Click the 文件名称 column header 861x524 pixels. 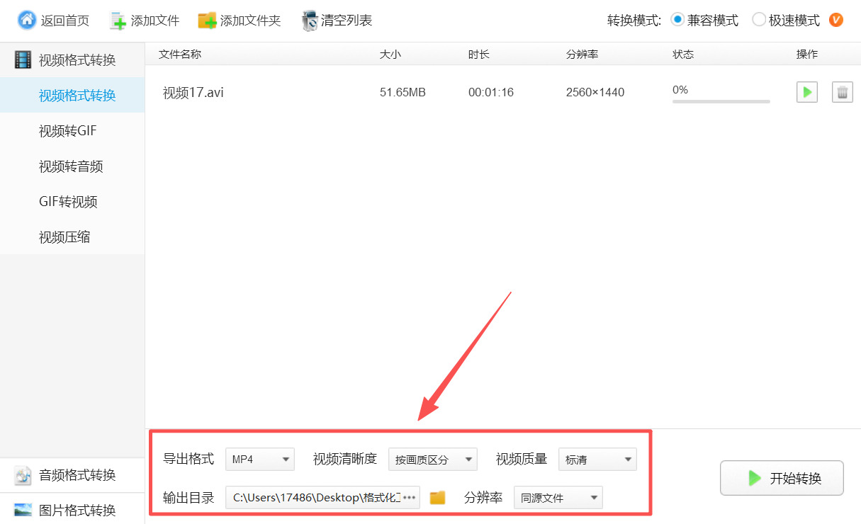click(x=180, y=55)
